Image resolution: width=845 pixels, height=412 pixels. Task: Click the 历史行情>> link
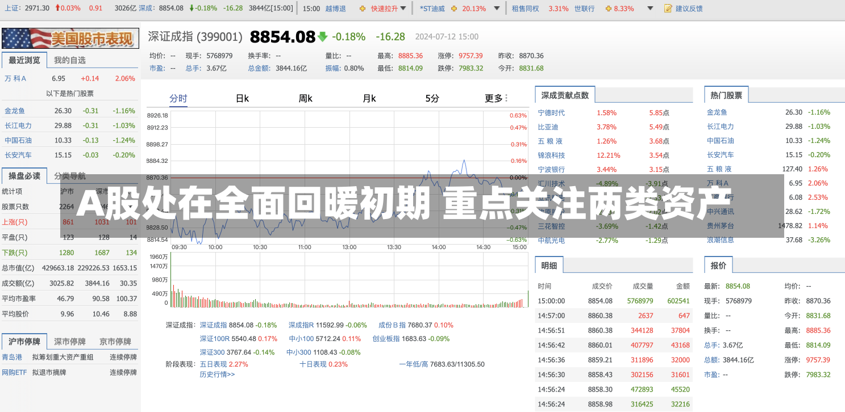(217, 374)
